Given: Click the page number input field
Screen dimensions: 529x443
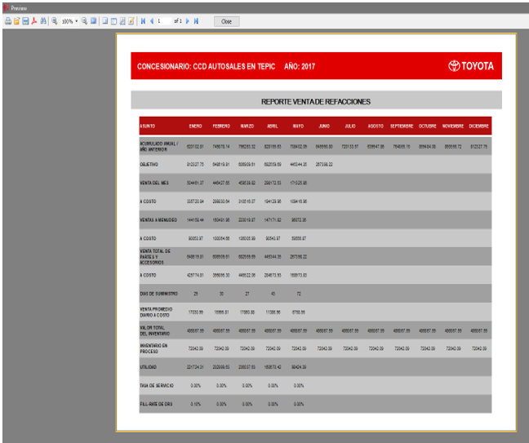Looking at the screenshot, I should [x=164, y=21].
